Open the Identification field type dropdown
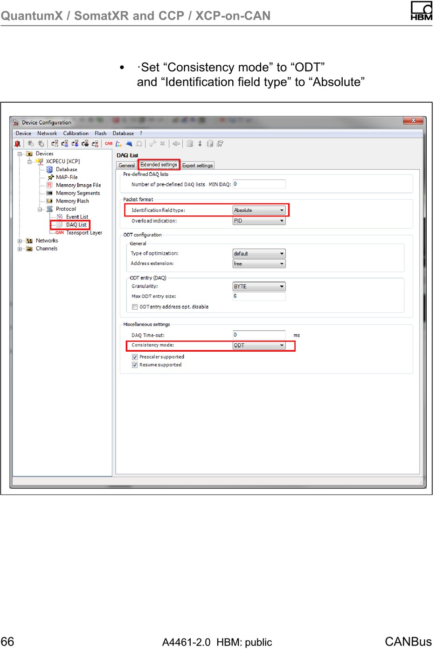Image resolution: width=443 pixels, height=659 pixels. pyautogui.click(x=259, y=210)
